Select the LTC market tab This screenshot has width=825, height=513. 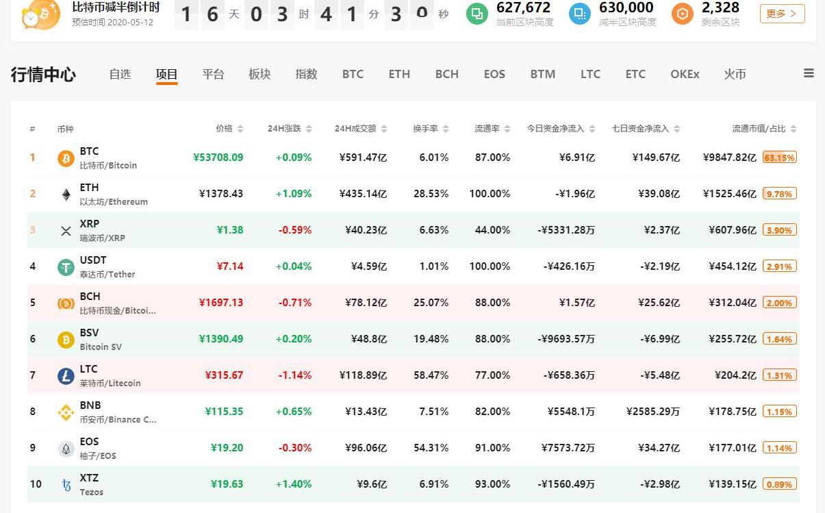(590, 74)
